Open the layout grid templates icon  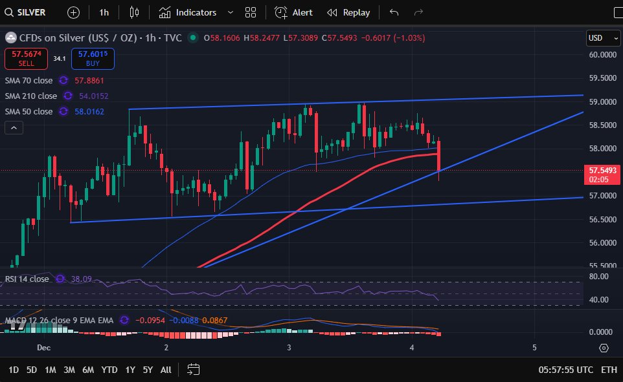(x=251, y=12)
